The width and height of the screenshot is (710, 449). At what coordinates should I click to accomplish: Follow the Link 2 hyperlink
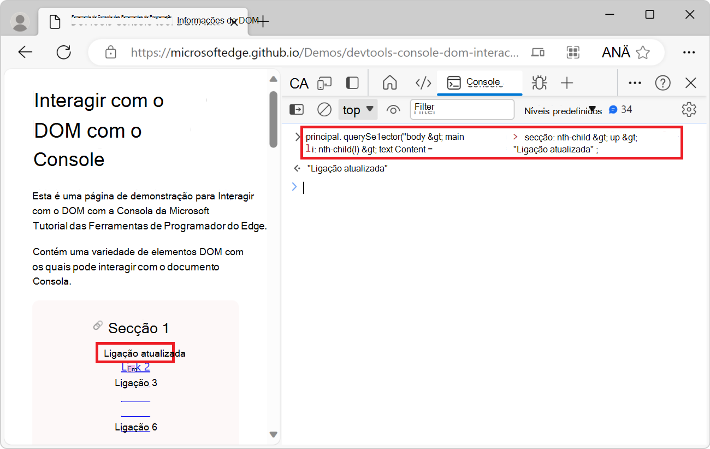click(135, 367)
